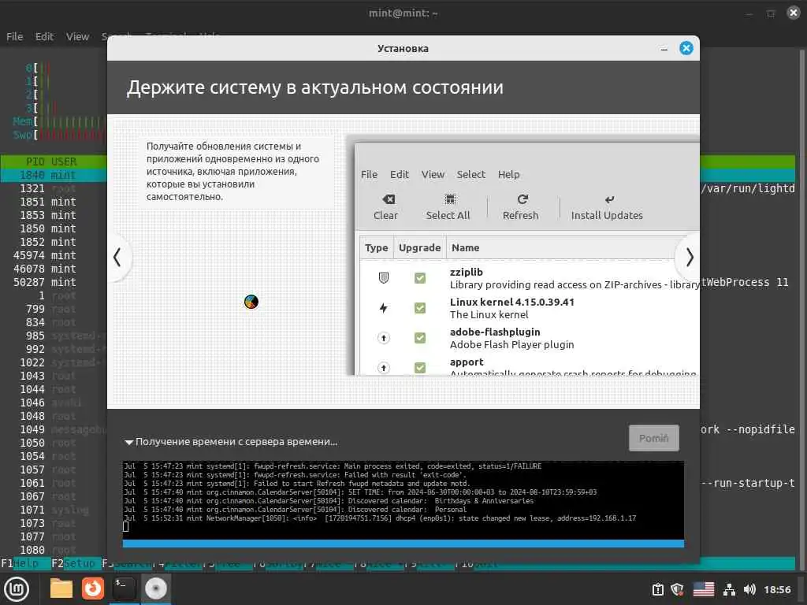Click the installation progress bar
807x605 pixels.
click(403, 544)
